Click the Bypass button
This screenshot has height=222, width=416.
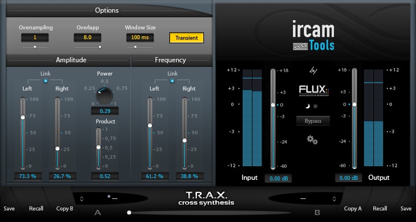point(313,121)
